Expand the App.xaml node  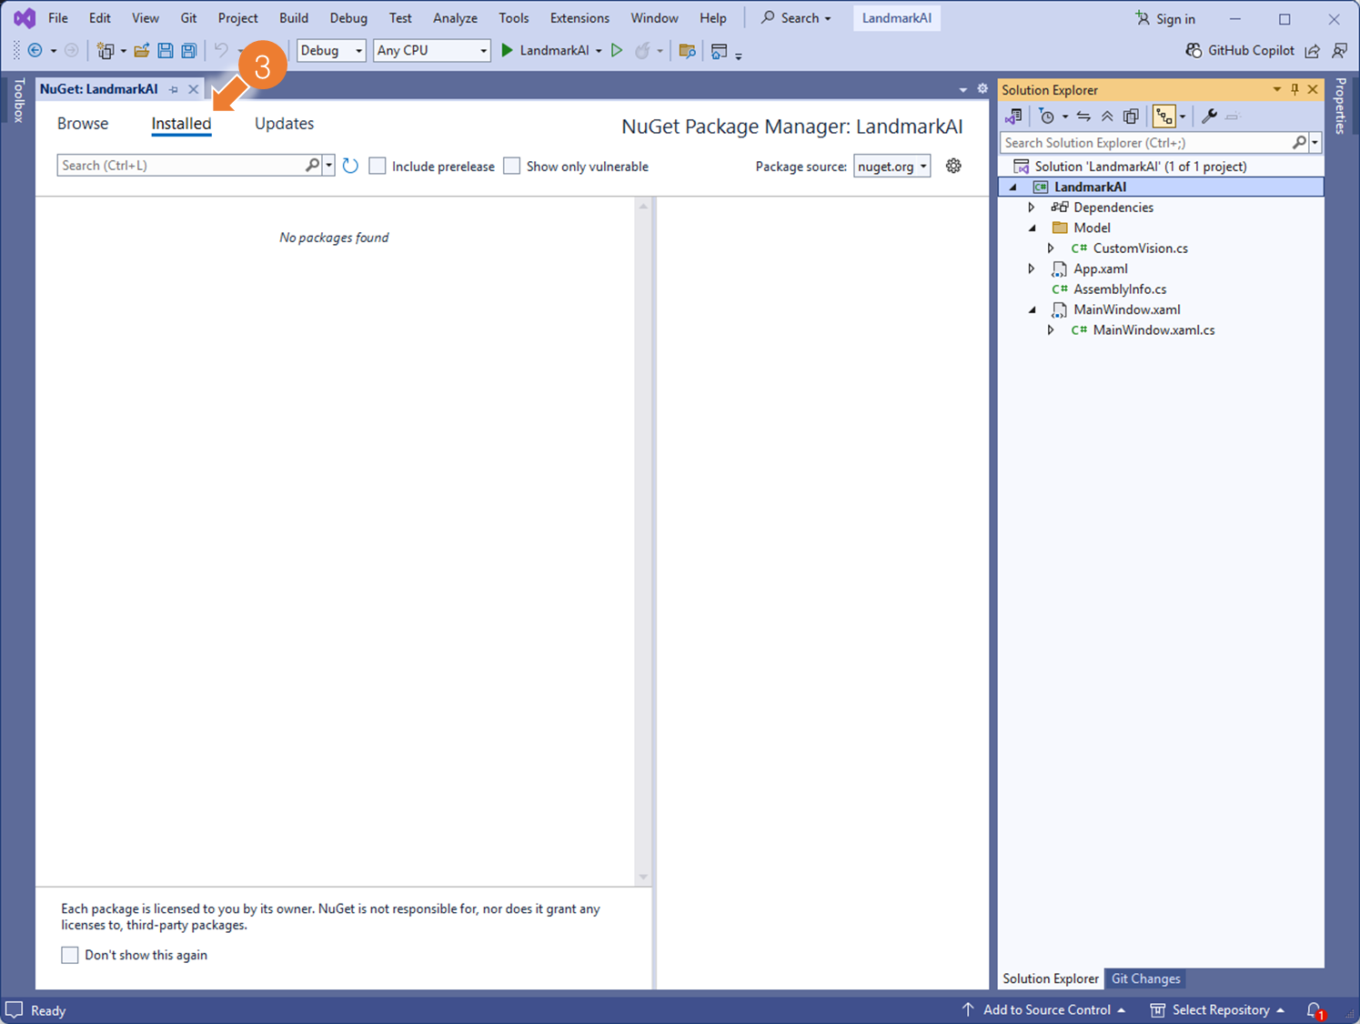[1032, 269]
